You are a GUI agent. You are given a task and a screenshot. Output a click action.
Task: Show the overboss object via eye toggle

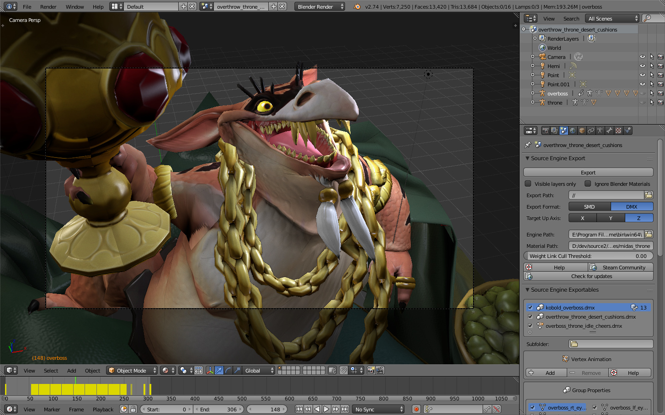642,93
